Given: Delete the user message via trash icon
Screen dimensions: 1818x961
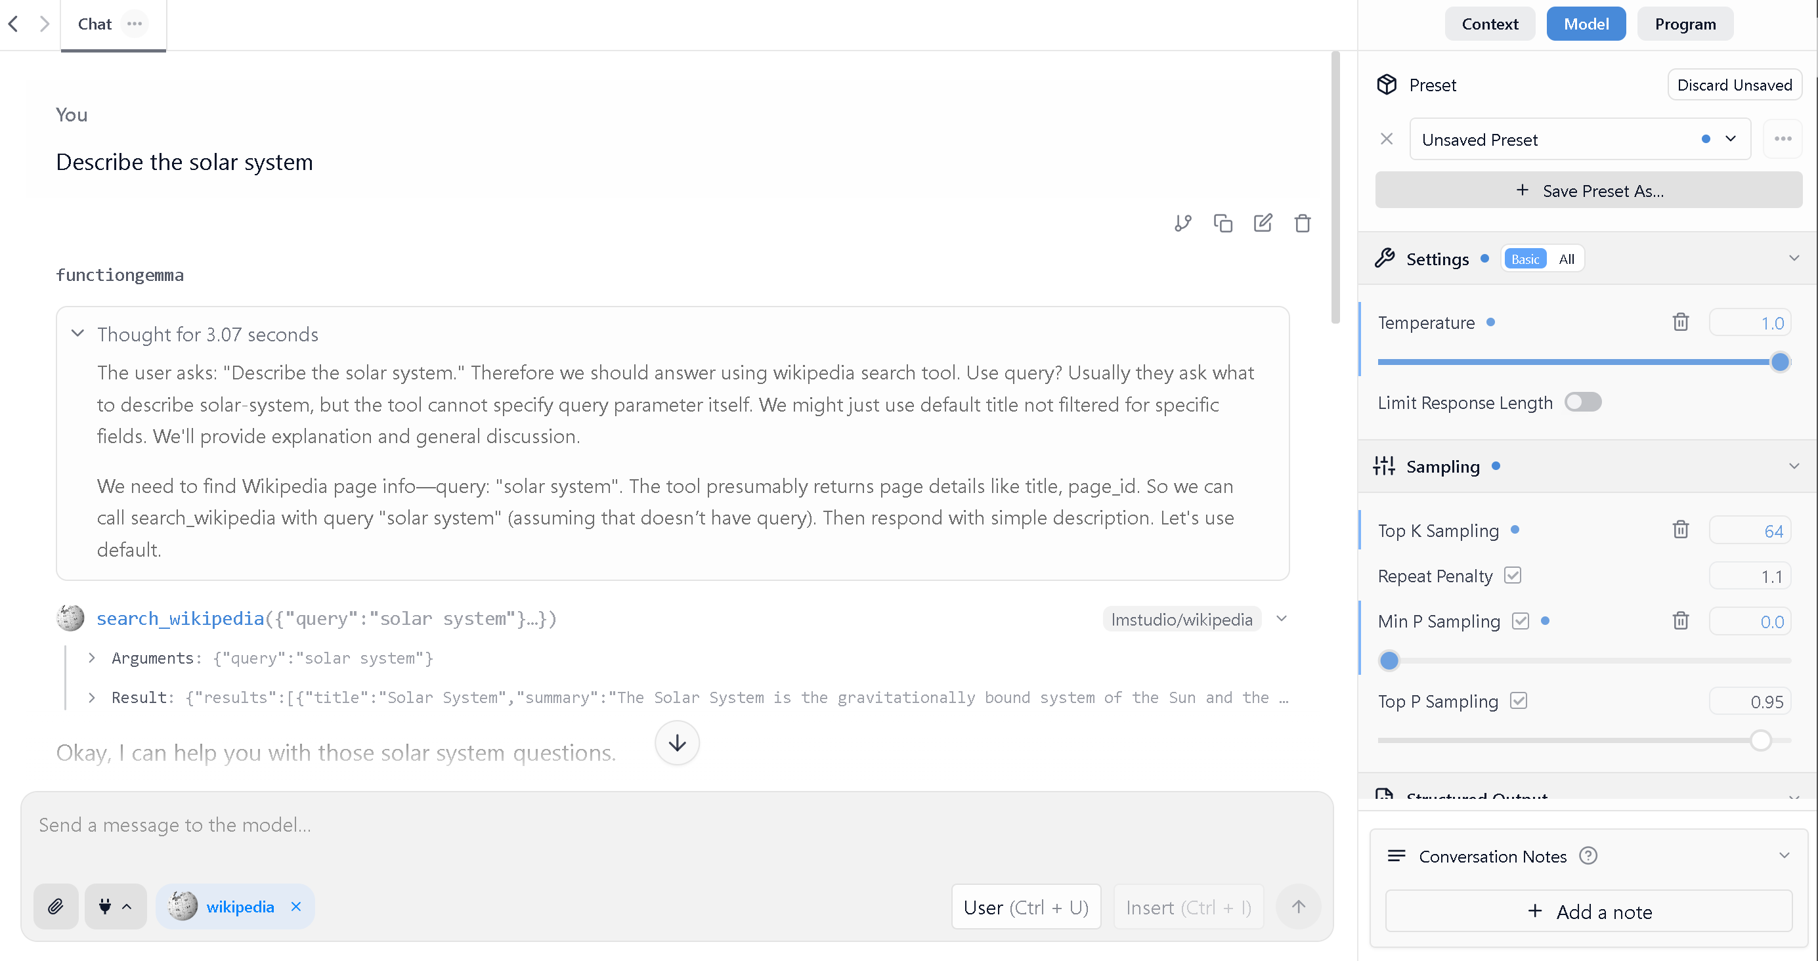Looking at the screenshot, I should point(1302,223).
